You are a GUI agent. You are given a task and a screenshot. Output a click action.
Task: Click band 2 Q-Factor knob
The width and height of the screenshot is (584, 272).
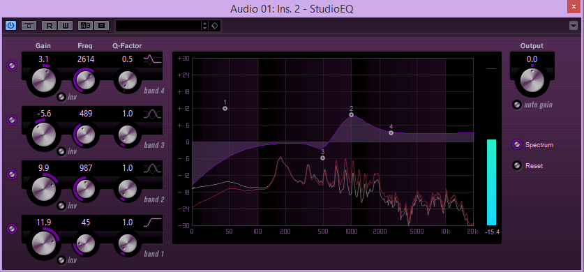click(x=128, y=188)
